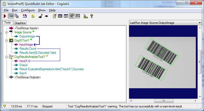Click the camera icon in the toolbar

pyautogui.click(x=46, y=16)
